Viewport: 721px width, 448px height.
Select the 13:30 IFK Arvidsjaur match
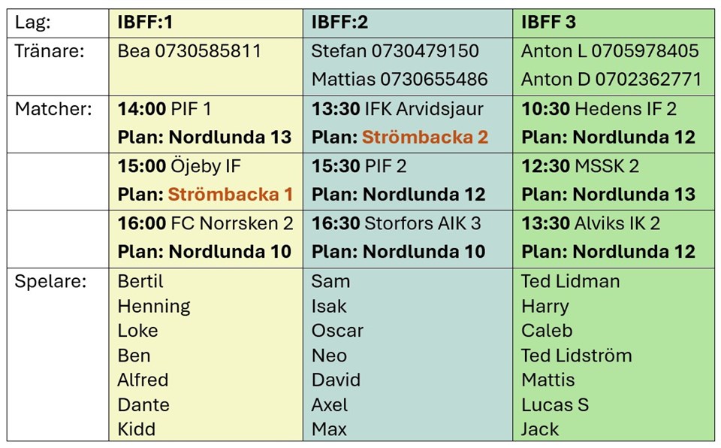click(397, 109)
